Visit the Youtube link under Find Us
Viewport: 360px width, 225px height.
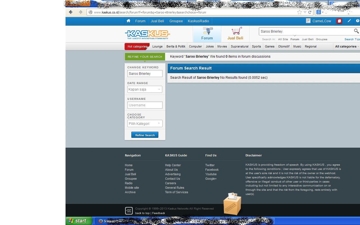coord(211,174)
